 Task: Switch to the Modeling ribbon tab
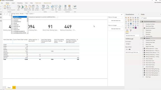pos(20,3)
